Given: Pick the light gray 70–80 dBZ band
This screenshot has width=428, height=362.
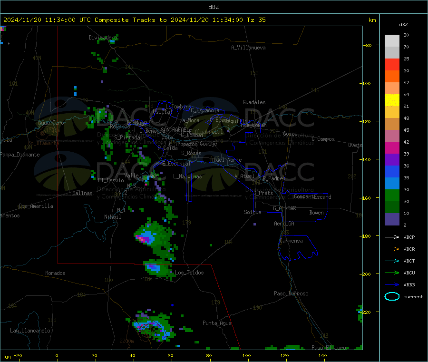Looking at the screenshot, I should click(x=392, y=41).
